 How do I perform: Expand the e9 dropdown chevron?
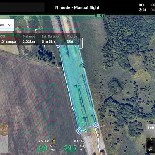coord(9,25)
